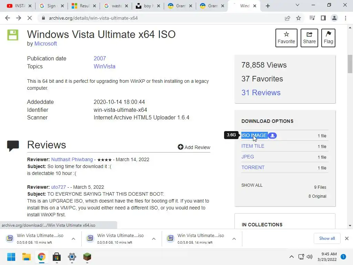Image resolution: width=353 pixels, height=265 pixels.
Task: Open the 2007 publication date link
Action: (100, 58)
